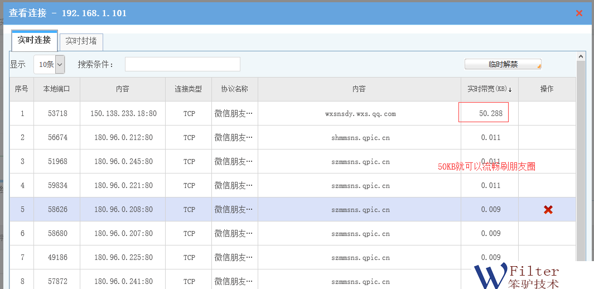Viewport: 594px width, 289px height.
Task: Click the sort arrow on 实时带宽 column
Action: click(510, 89)
